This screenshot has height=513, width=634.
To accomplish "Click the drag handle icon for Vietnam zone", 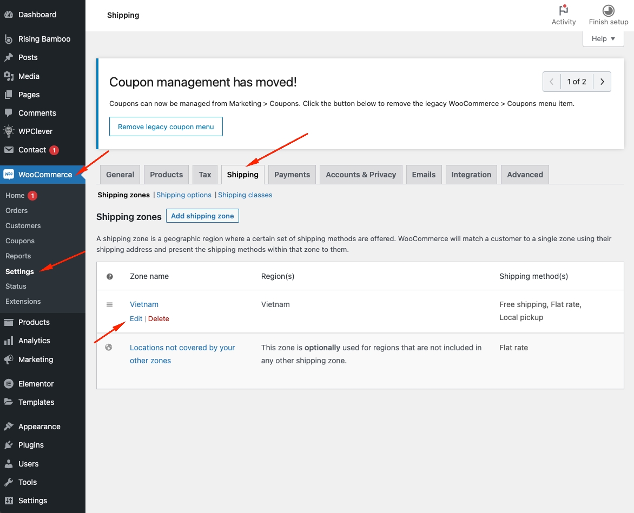I will tap(109, 305).
